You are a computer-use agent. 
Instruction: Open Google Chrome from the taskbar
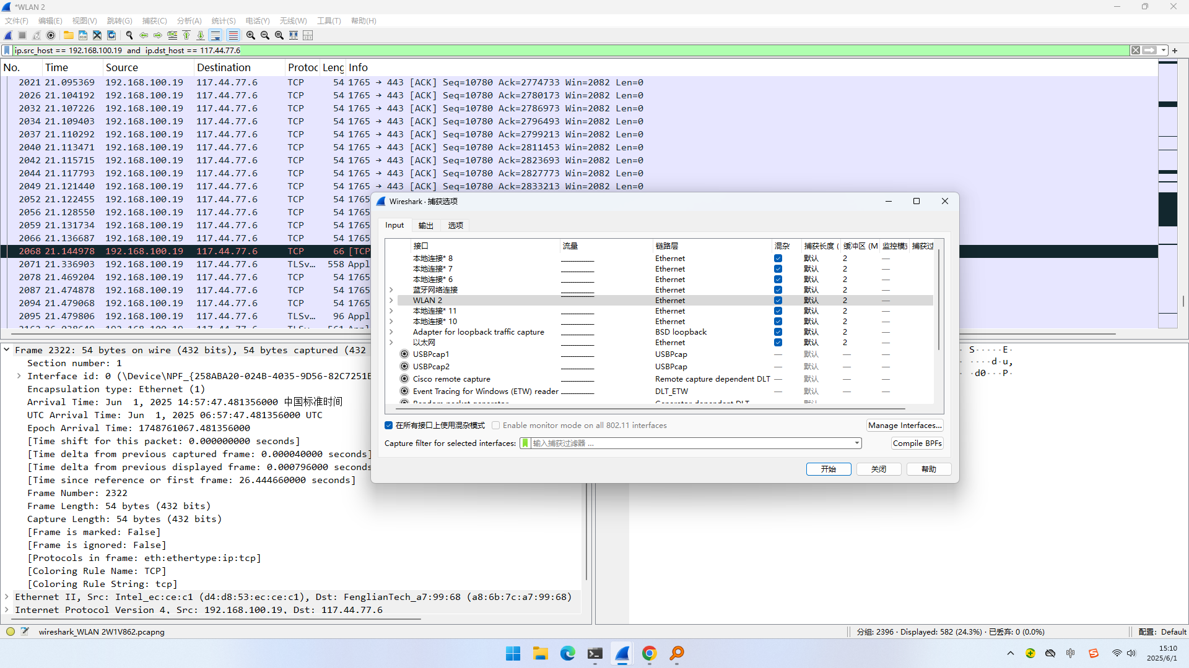(649, 653)
